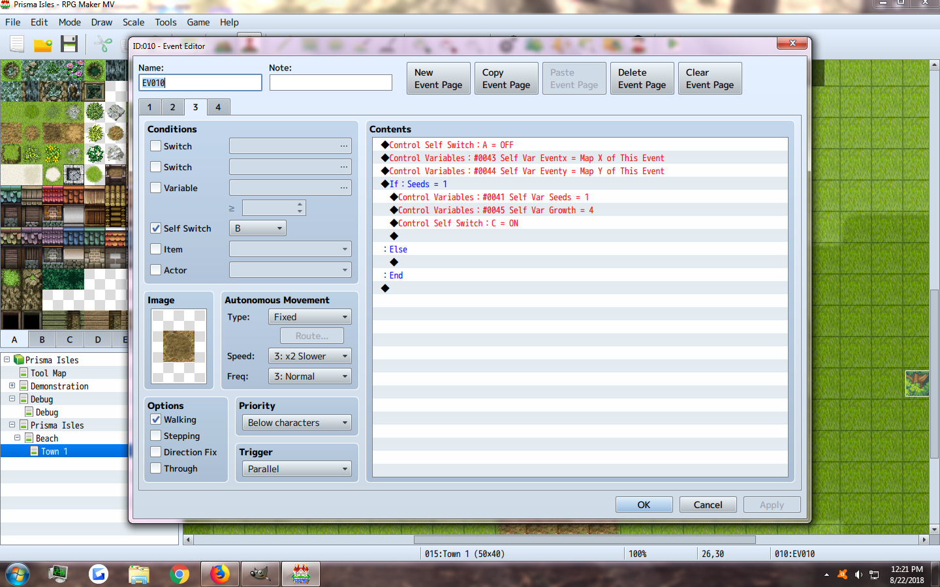940x587 pixels.
Task: Switch to event page tab 4
Action: [218, 107]
